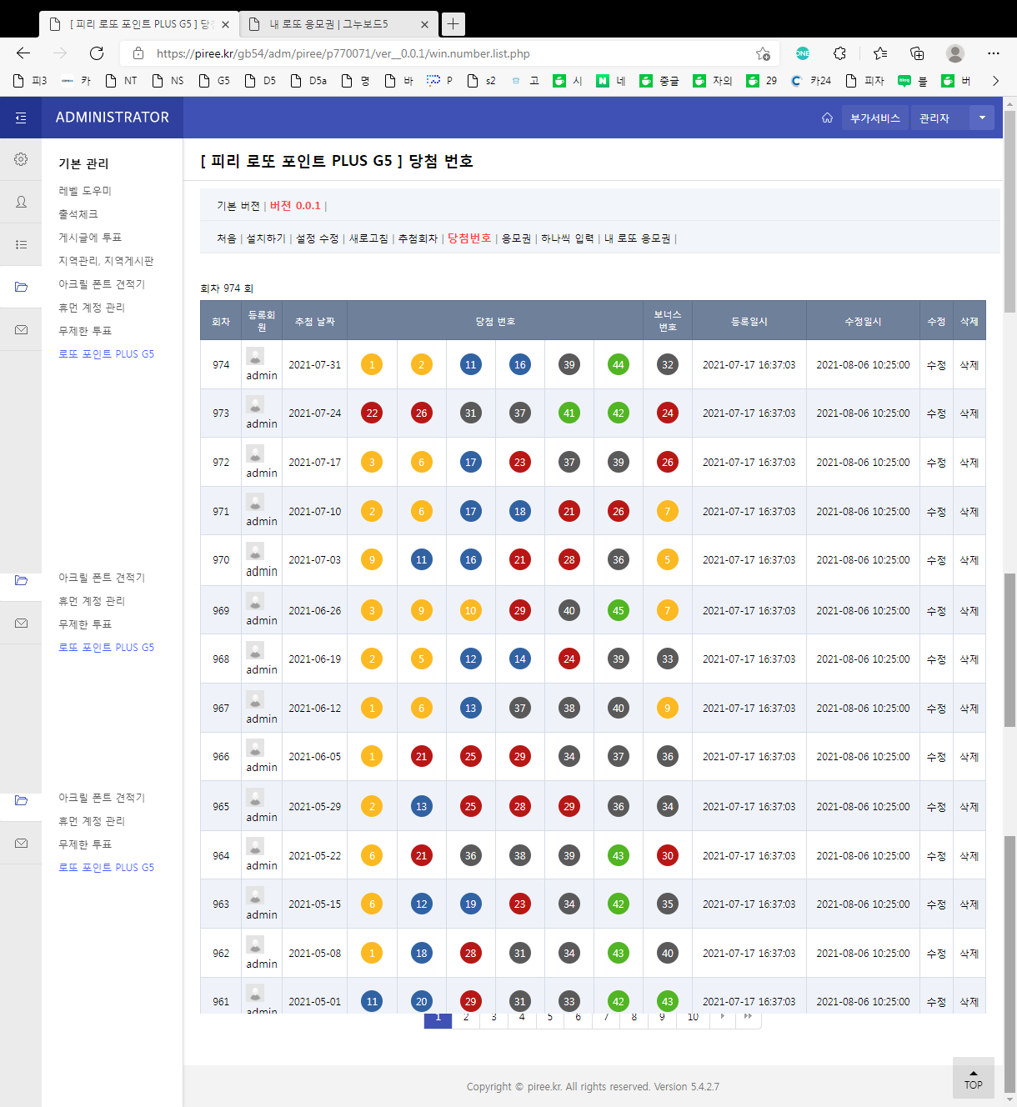1017x1107 pixels.
Task: Open the 추첨회차 menu link
Action: pos(418,238)
